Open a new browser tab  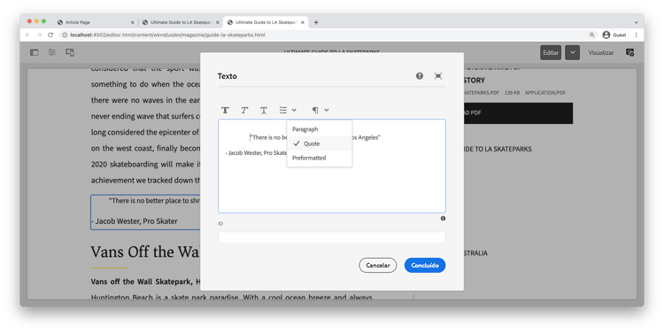(x=316, y=22)
